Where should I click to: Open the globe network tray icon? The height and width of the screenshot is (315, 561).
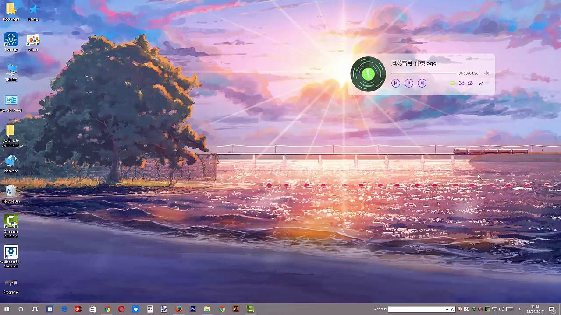point(473,309)
